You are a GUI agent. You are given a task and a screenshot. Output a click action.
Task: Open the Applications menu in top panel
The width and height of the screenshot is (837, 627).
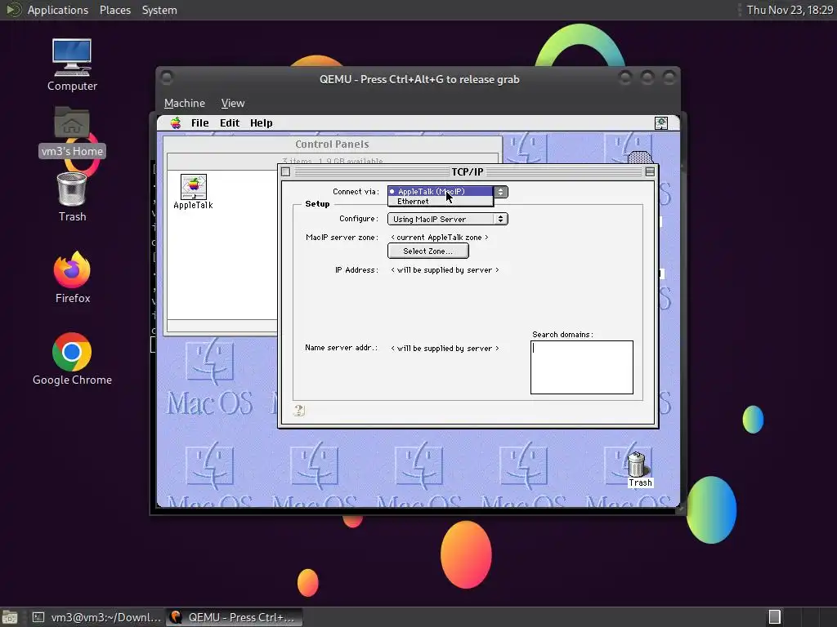point(58,10)
